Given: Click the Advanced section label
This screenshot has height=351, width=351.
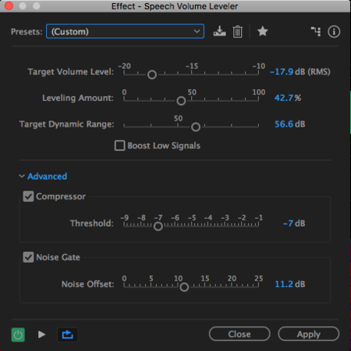Looking at the screenshot, I should click(x=48, y=177).
